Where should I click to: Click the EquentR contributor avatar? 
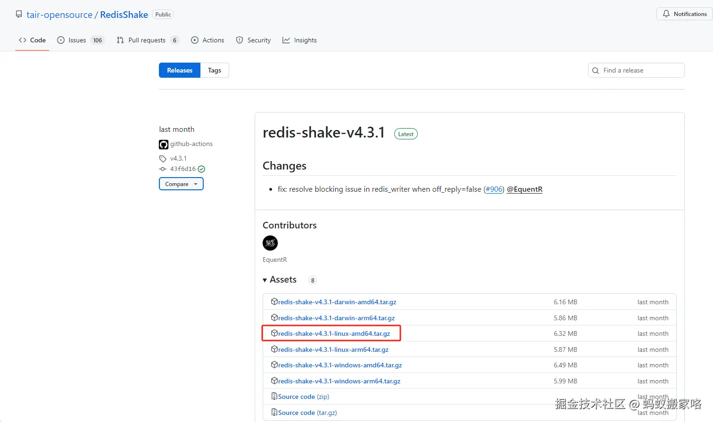click(270, 243)
